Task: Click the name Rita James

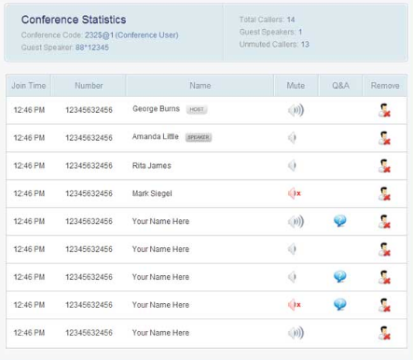Action: [x=152, y=166]
